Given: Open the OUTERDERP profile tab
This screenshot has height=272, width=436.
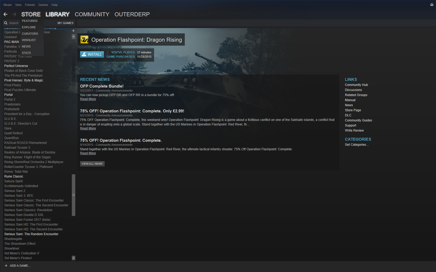Looking at the screenshot, I should point(132,14).
